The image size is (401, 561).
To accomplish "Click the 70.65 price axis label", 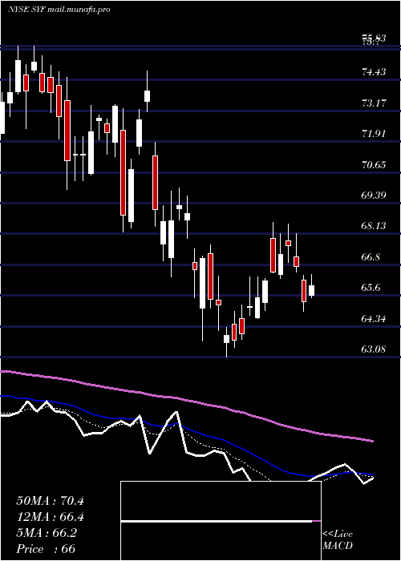I will (374, 165).
